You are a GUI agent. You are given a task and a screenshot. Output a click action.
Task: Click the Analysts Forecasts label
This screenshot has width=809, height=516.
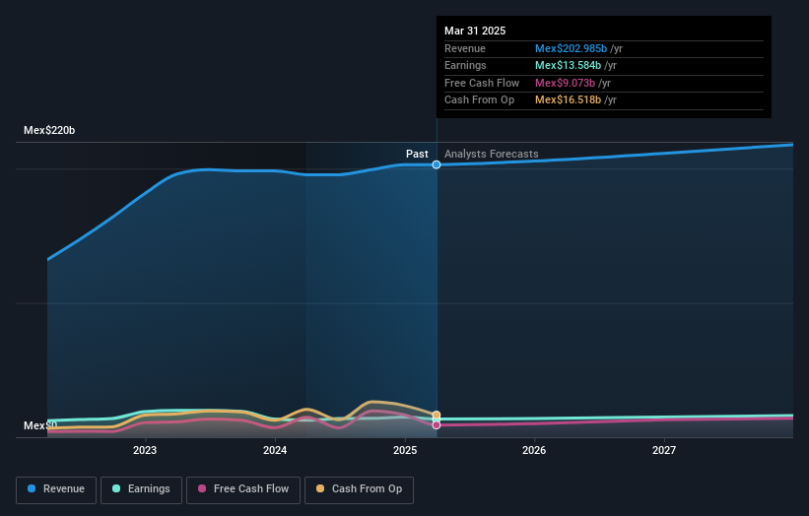tap(491, 154)
